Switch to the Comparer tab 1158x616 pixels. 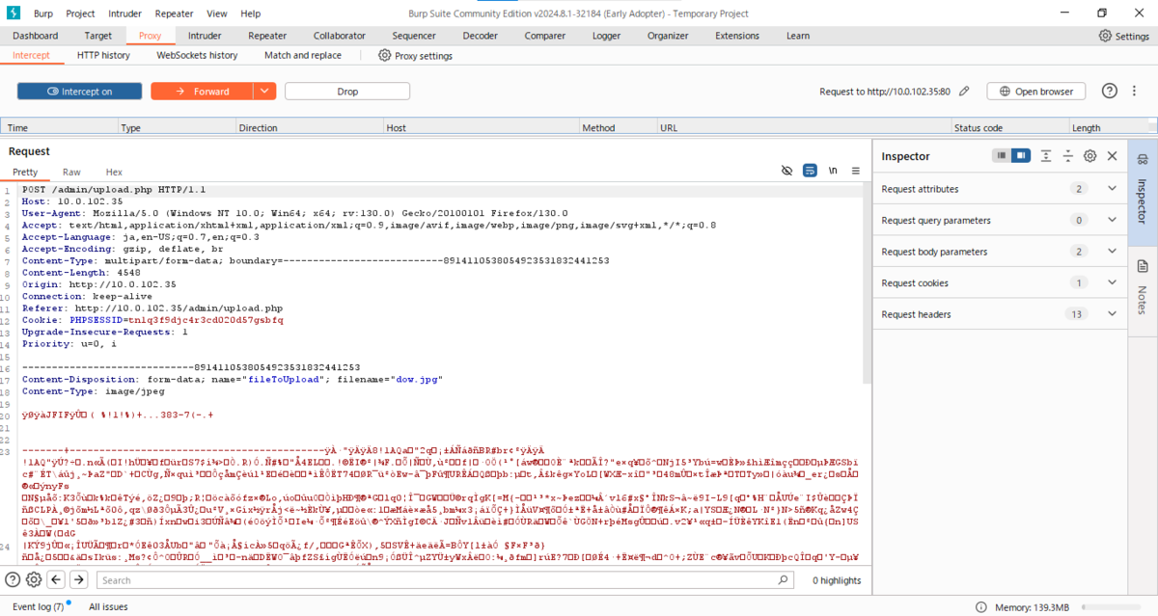point(545,36)
